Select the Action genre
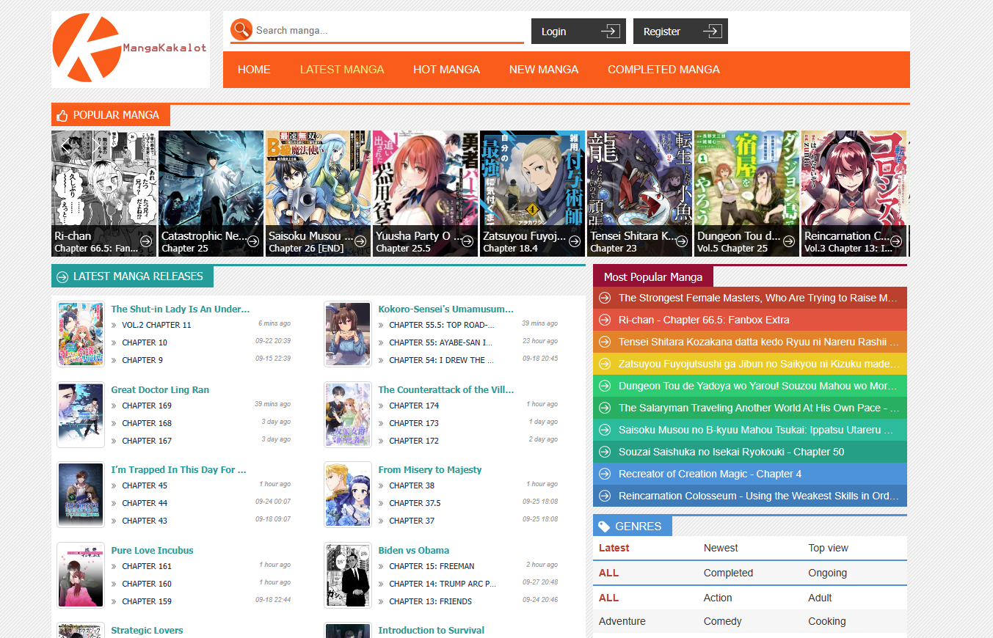 click(x=718, y=598)
